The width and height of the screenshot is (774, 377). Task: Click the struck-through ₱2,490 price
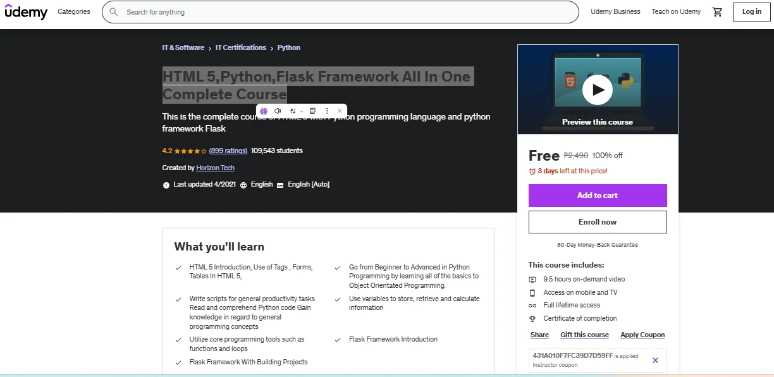coord(576,156)
